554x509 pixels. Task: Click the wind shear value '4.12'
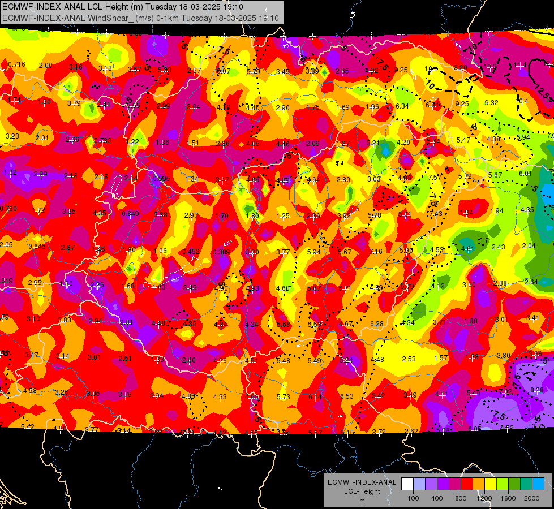coord(437,286)
